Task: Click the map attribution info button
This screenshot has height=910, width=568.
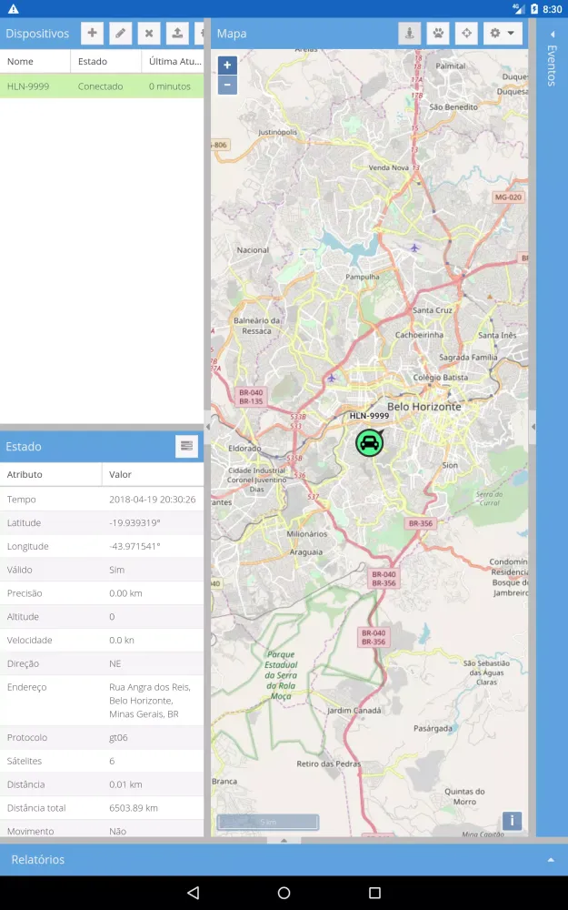Action: (512, 821)
